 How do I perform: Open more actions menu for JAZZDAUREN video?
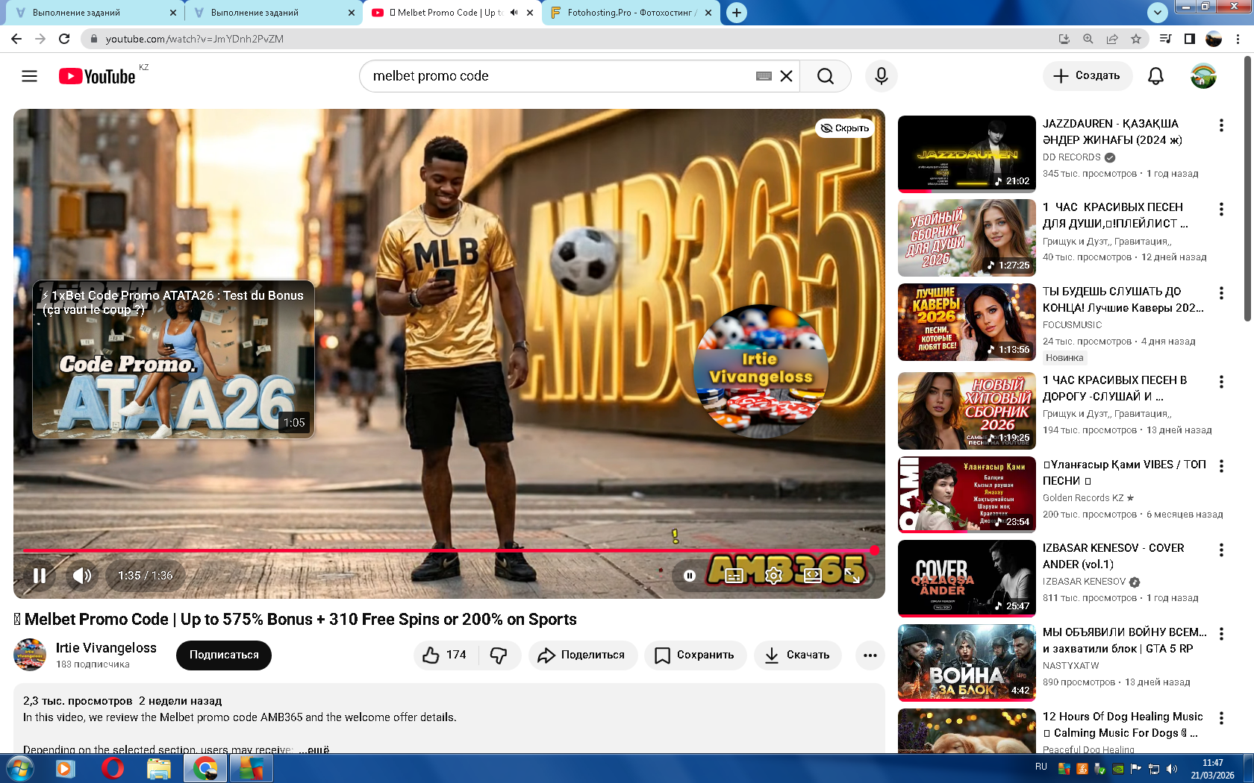click(1221, 125)
